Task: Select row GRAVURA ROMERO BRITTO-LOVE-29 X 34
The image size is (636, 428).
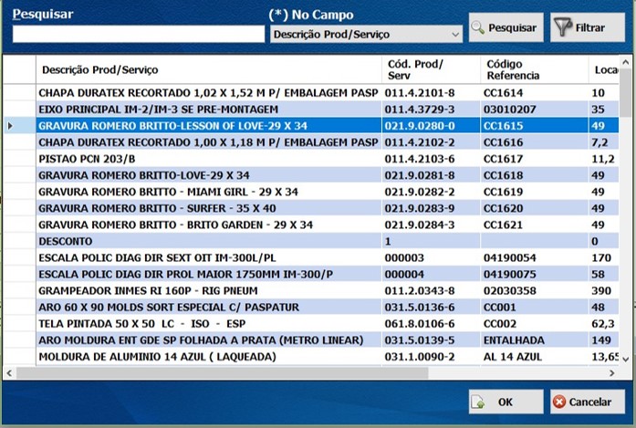Action: coord(327,175)
